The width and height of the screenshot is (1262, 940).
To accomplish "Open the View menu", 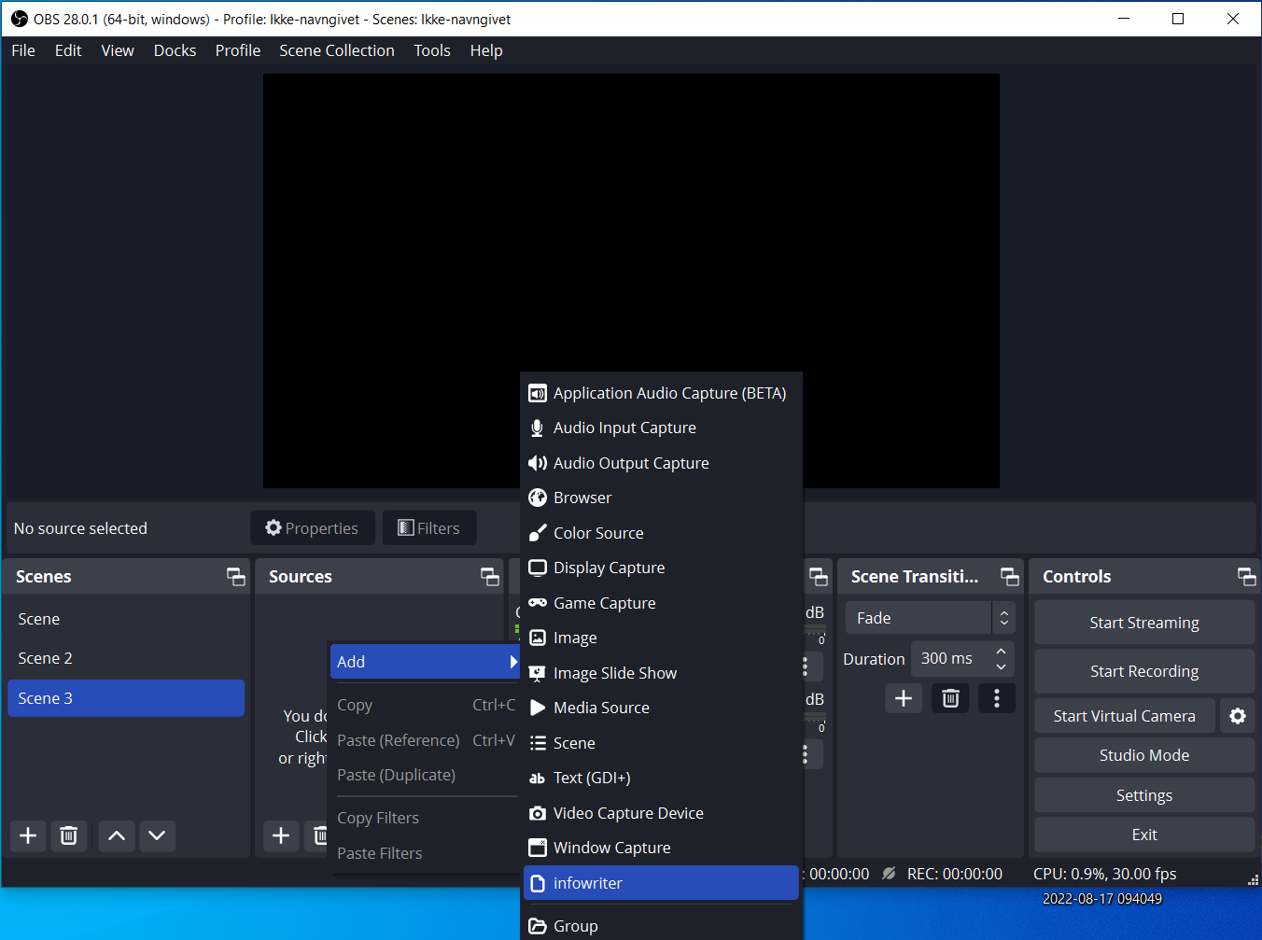I will tap(118, 50).
